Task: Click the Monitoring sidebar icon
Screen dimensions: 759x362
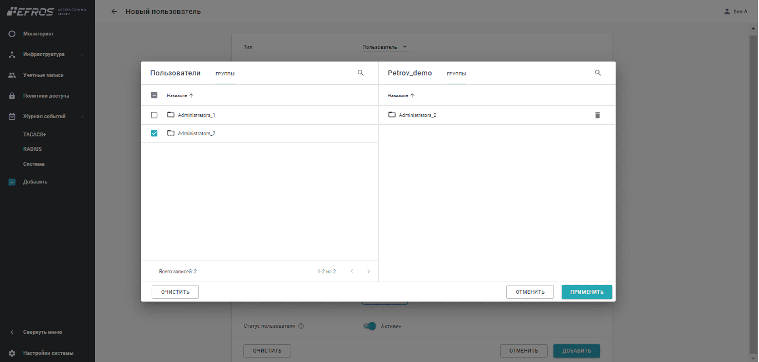Action: tap(12, 34)
